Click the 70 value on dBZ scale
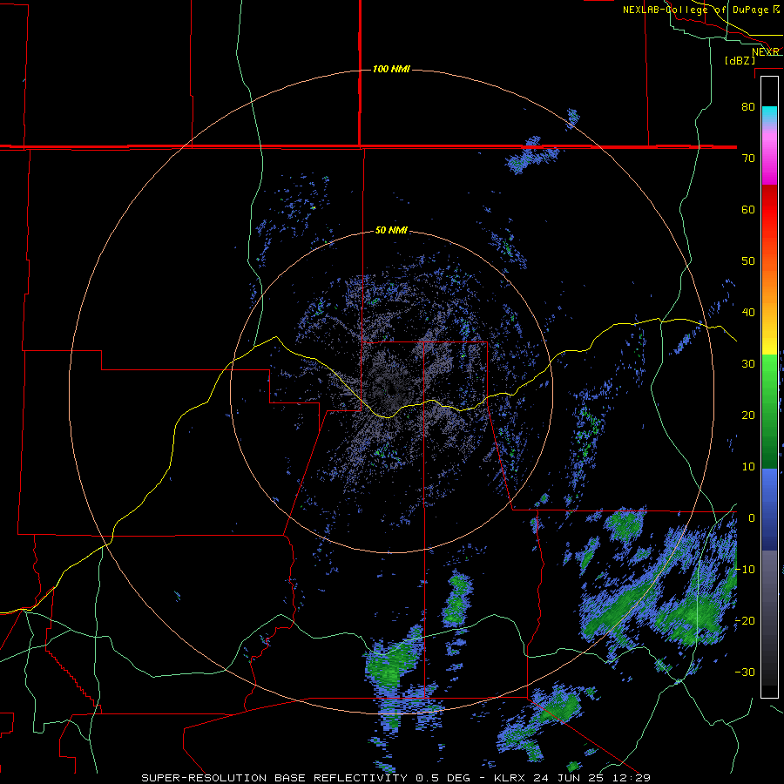 pos(748,159)
